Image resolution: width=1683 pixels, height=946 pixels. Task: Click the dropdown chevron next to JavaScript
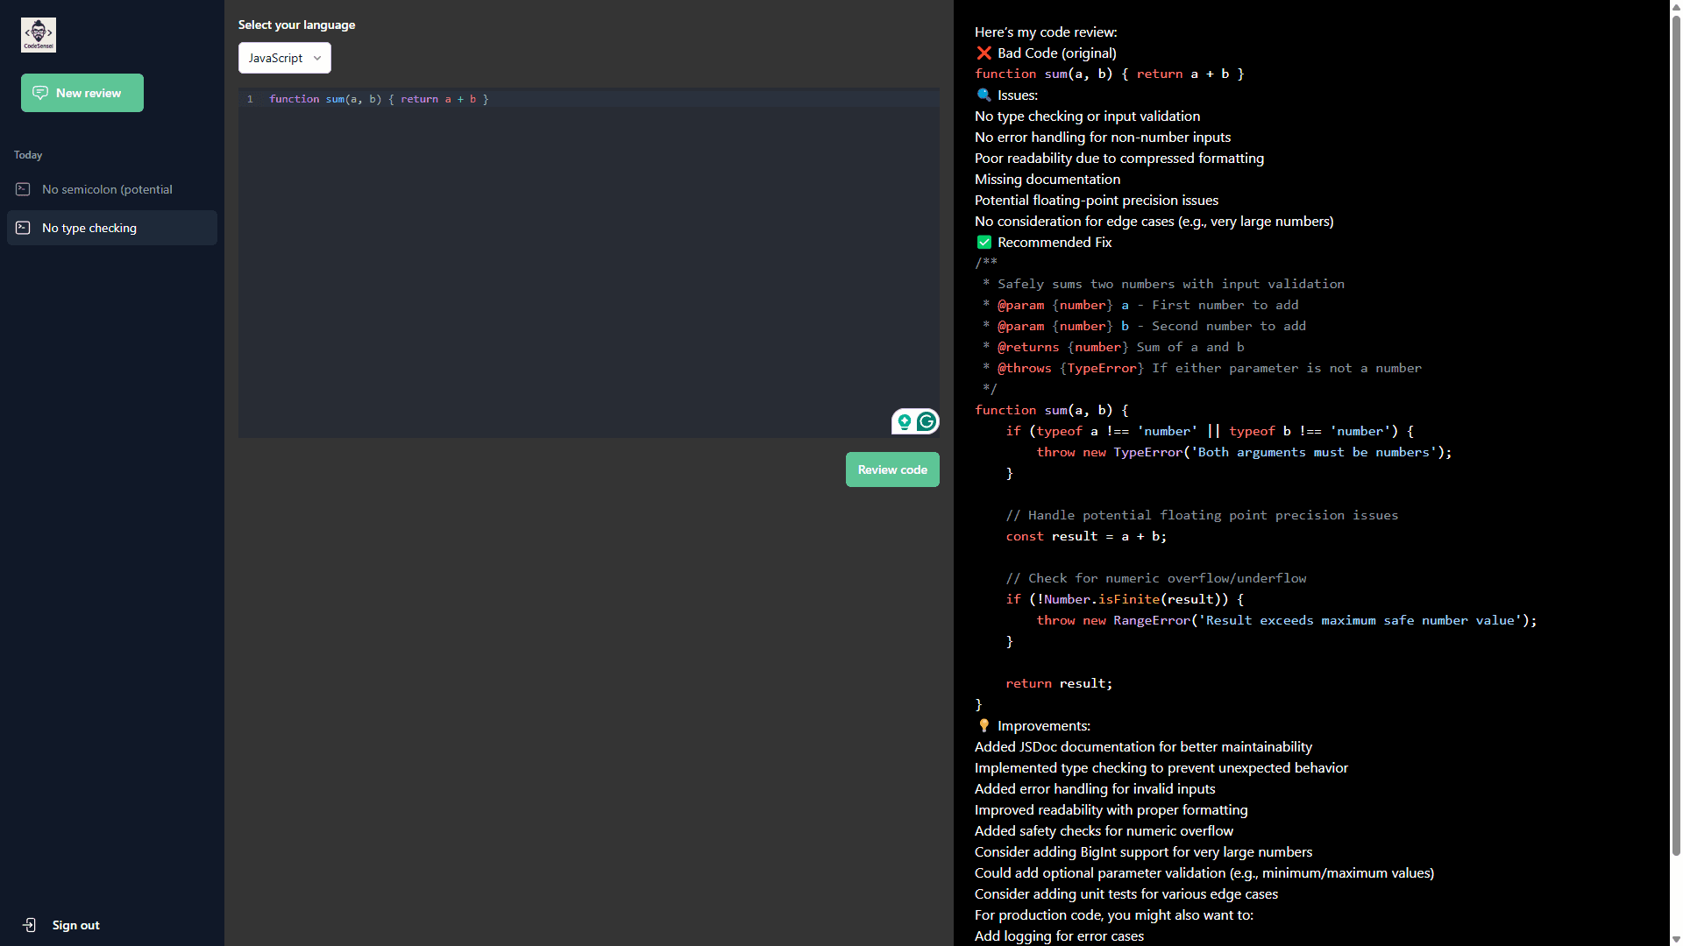click(x=317, y=58)
